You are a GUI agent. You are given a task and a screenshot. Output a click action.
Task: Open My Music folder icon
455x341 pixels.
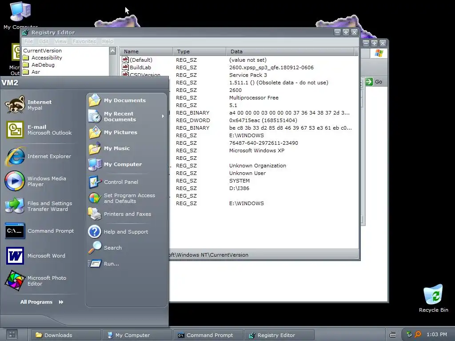click(95, 148)
